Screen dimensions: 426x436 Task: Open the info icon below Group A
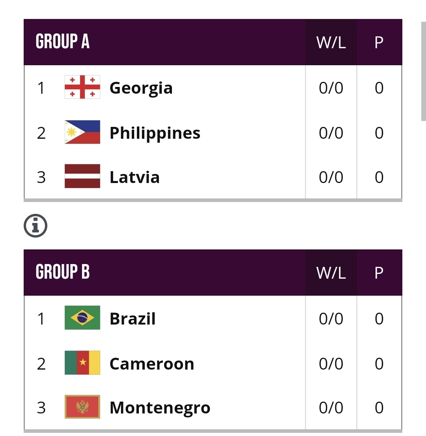[x=35, y=226]
